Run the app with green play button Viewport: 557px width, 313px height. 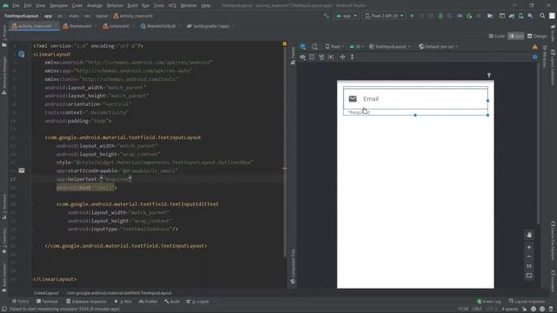[x=412, y=16]
